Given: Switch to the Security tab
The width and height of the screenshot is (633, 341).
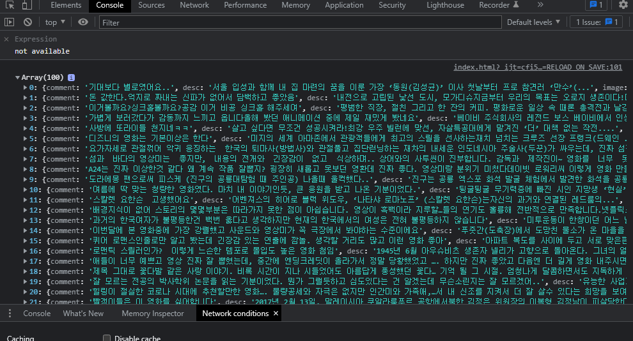Looking at the screenshot, I should (391, 5).
